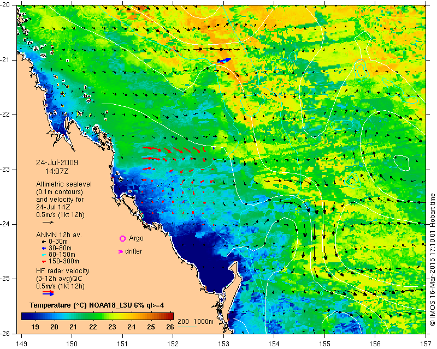The height and width of the screenshot is (349, 437).
Task: Click the 80-150m depth label
Action: click(62, 255)
